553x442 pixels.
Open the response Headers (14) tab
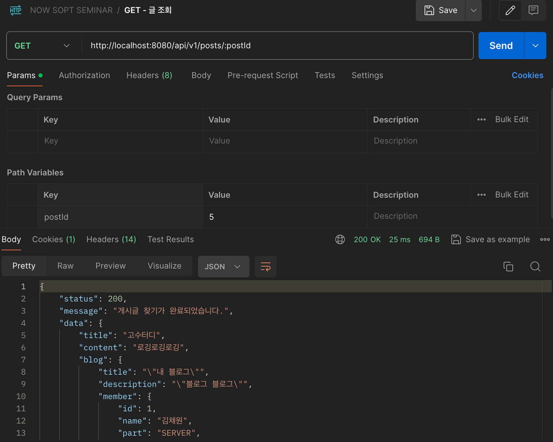coord(111,239)
